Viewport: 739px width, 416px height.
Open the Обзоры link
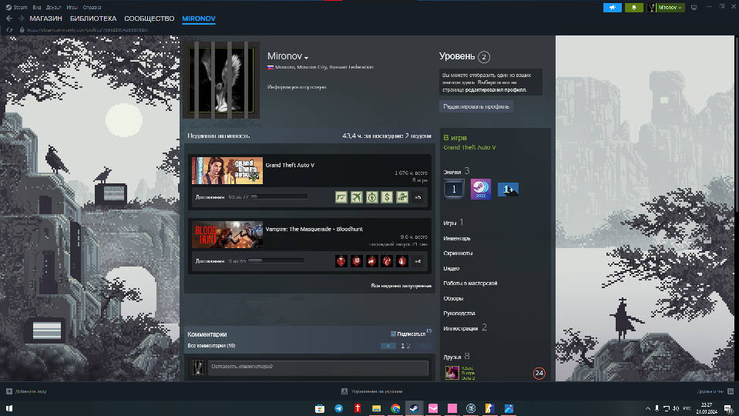(453, 298)
